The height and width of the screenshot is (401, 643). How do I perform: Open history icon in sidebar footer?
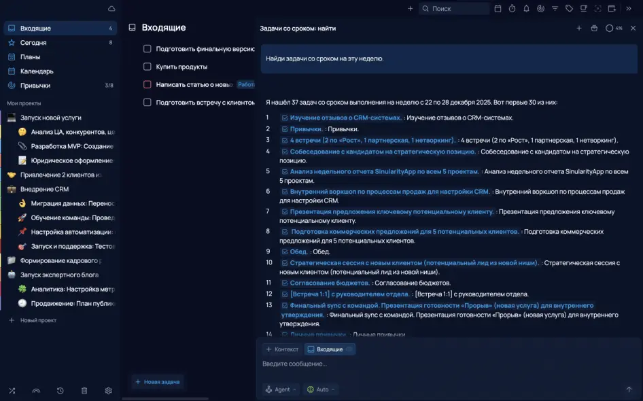click(60, 391)
